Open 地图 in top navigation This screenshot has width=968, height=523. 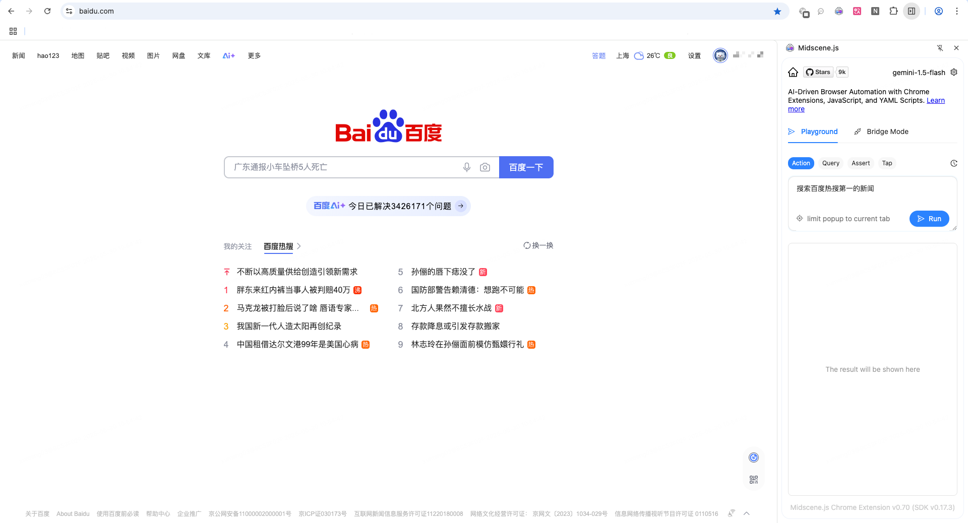pyautogui.click(x=78, y=55)
